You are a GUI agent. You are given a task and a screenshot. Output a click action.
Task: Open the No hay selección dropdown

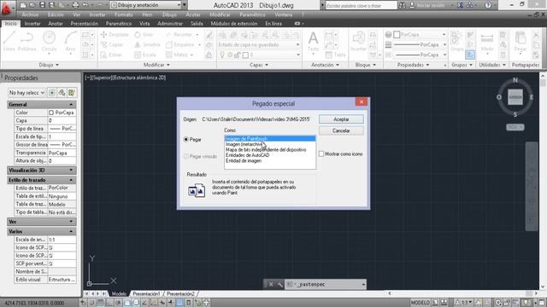point(26,93)
